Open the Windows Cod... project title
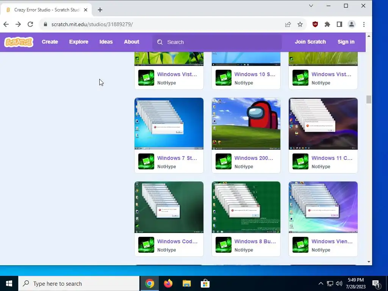The image size is (388, 291). (177, 241)
